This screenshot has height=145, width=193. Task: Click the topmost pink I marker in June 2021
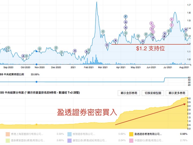pos(151,23)
